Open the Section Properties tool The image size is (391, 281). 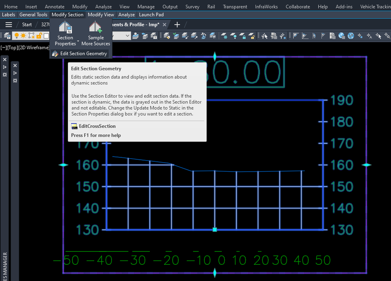[x=65, y=33]
